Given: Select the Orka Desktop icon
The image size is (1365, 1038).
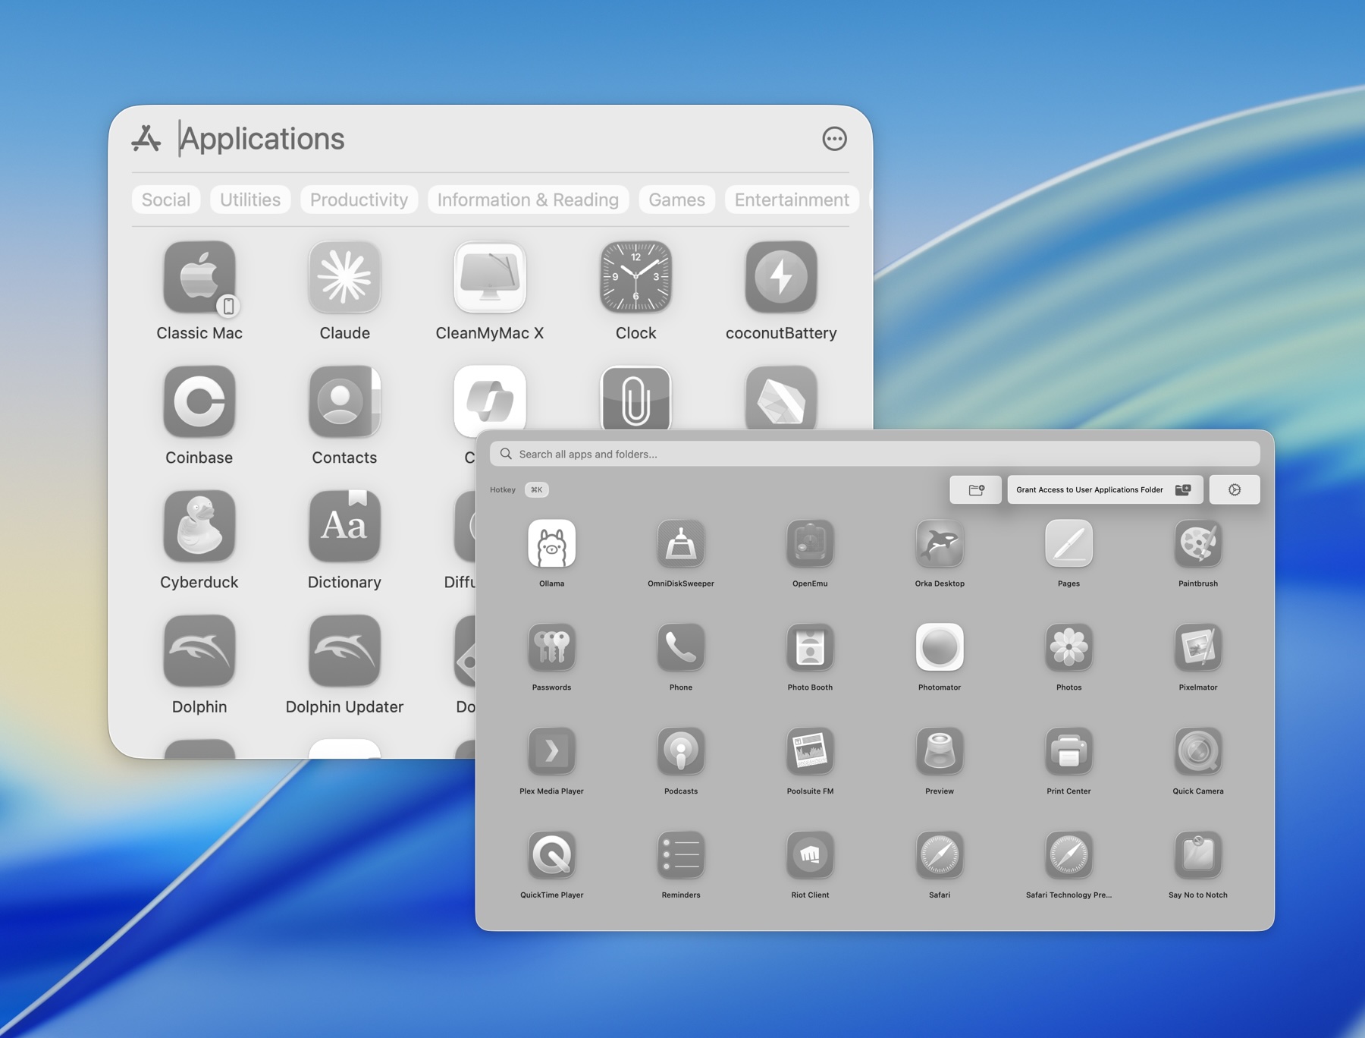Looking at the screenshot, I should pyautogui.click(x=939, y=544).
